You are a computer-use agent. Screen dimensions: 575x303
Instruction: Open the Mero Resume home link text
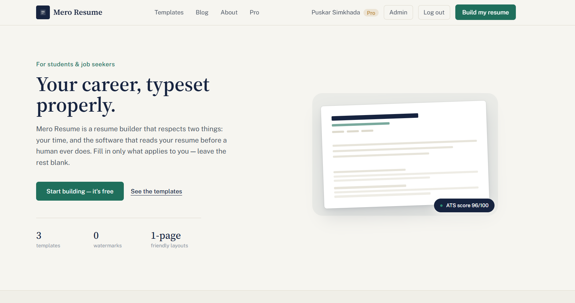(x=78, y=12)
